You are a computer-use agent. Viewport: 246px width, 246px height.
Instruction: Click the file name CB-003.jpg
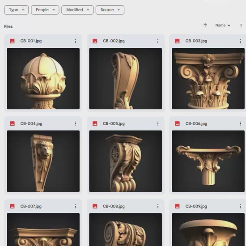point(196,41)
